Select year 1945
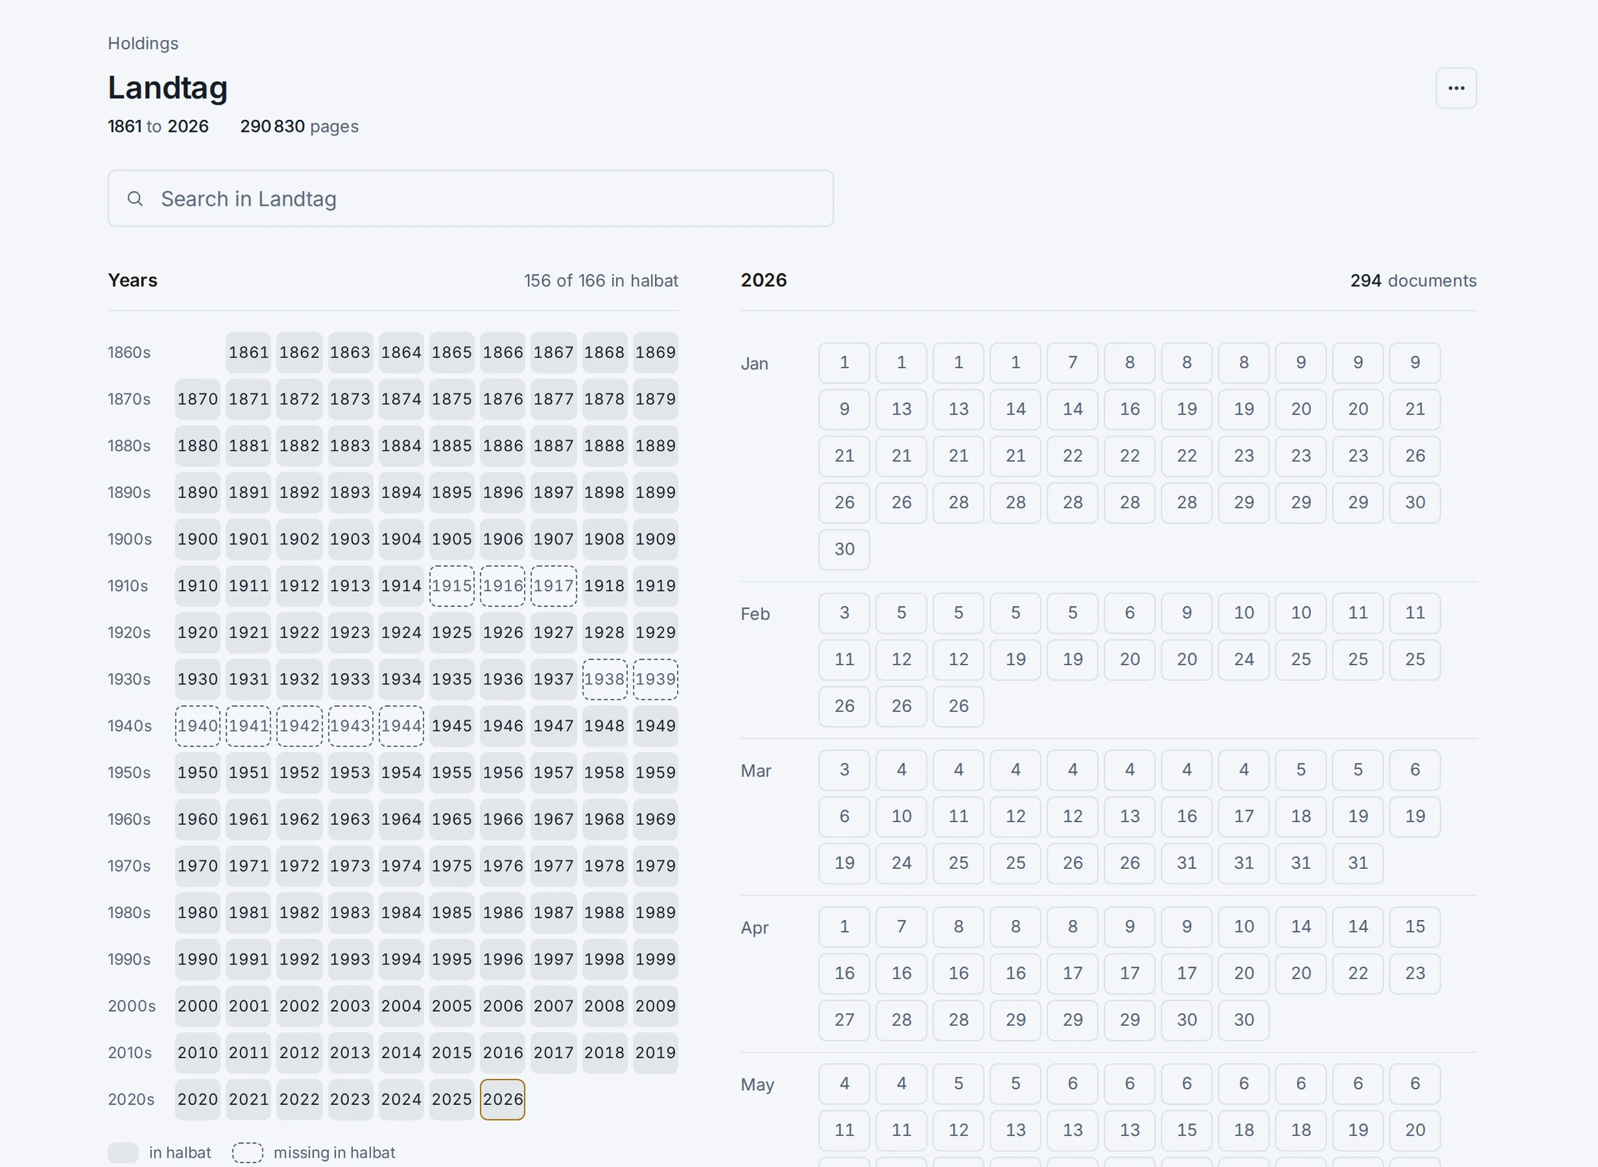This screenshot has height=1167, width=1598. click(x=452, y=726)
